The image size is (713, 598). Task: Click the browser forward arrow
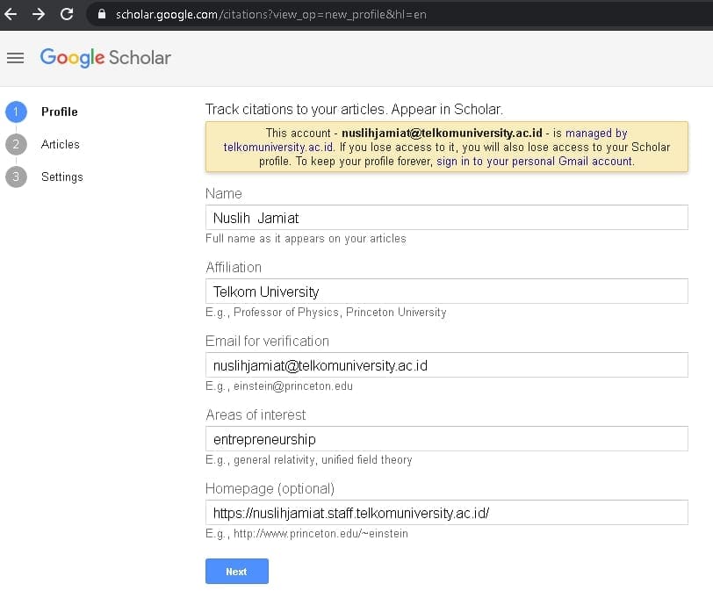click(39, 14)
